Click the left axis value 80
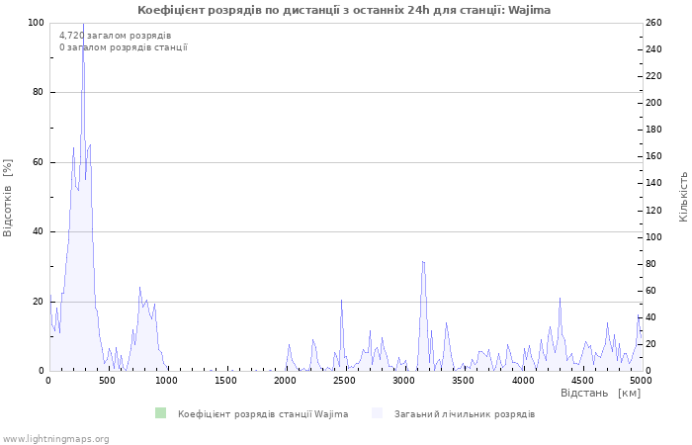The width and height of the screenshot is (692, 445). tap(38, 92)
